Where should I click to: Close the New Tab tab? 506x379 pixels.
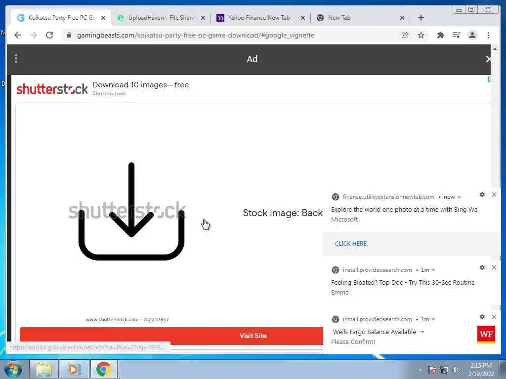tap(402, 18)
